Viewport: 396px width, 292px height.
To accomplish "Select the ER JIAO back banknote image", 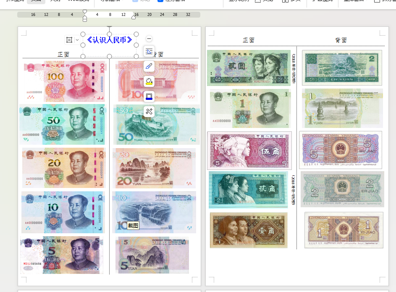I will tap(343, 189).
